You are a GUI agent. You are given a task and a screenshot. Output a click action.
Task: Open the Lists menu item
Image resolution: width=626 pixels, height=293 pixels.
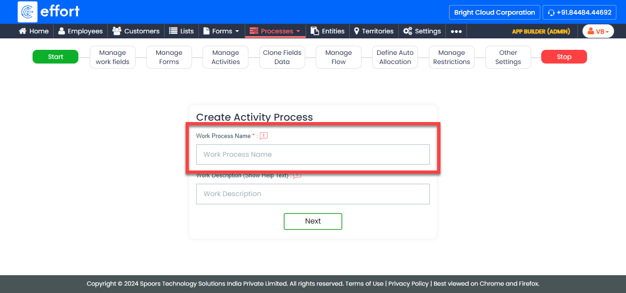(x=181, y=31)
